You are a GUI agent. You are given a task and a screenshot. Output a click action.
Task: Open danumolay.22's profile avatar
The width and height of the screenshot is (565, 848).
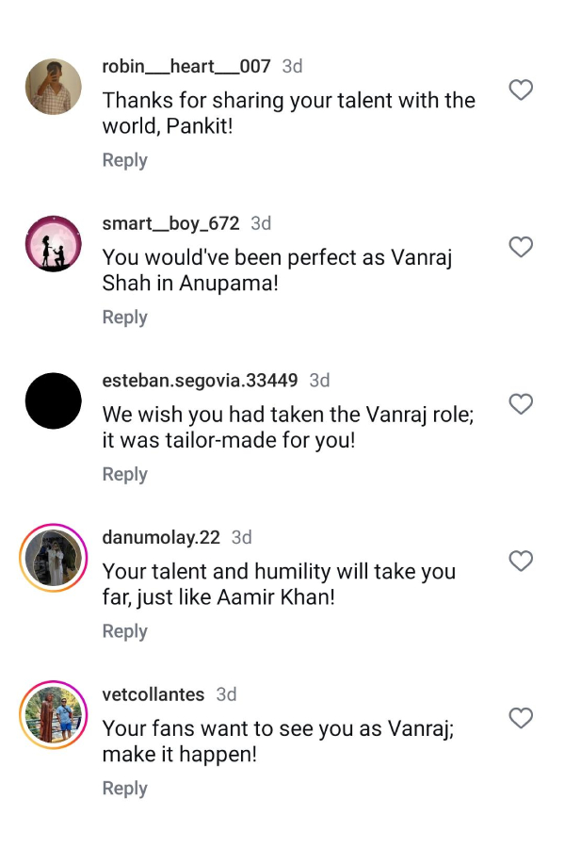point(53,557)
